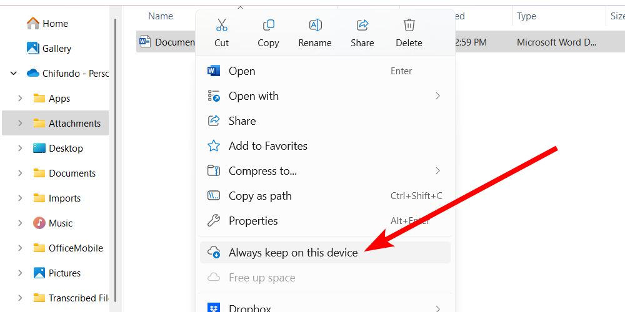Select the Word document file row
Image resolution: width=625 pixels, height=312 pixels.
[380, 42]
